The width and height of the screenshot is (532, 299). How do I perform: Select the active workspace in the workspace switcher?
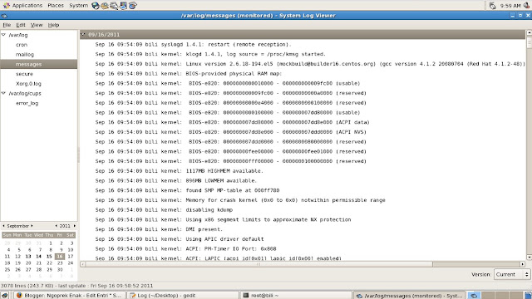pos(474,296)
